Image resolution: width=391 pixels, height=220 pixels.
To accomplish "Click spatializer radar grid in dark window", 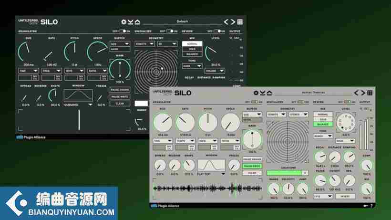I will [156, 72].
